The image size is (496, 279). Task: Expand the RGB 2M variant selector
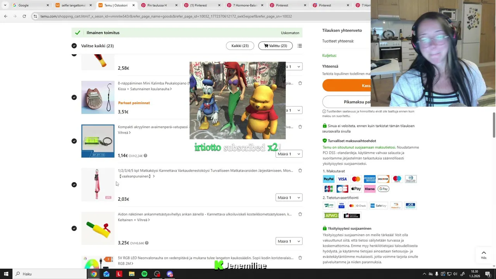click(x=126, y=263)
